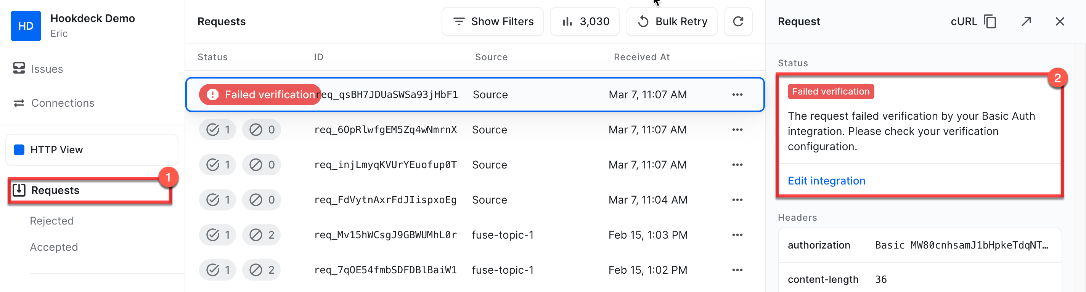The image size is (1086, 292).
Task: Close the Request details panel
Action: 1059,21
